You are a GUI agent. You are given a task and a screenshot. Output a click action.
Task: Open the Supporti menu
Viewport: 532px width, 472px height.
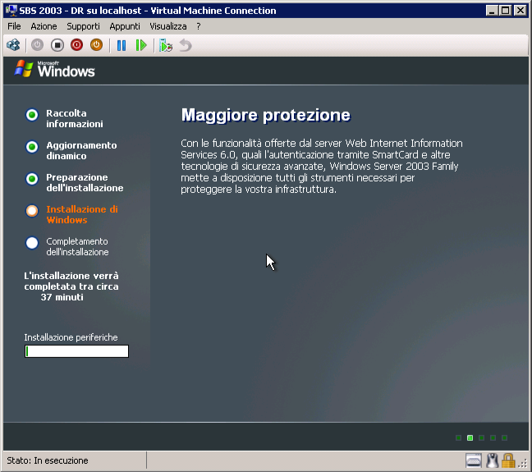click(x=83, y=26)
